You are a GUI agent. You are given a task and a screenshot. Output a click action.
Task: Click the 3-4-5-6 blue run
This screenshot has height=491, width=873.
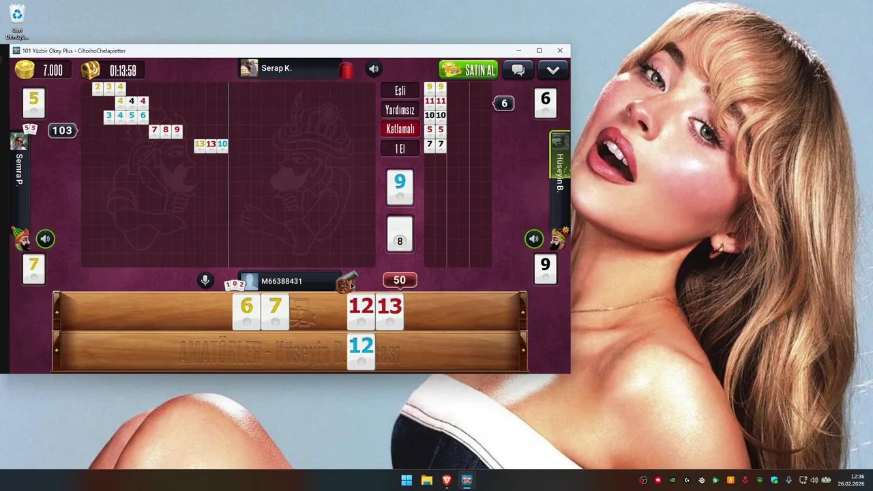click(x=125, y=116)
